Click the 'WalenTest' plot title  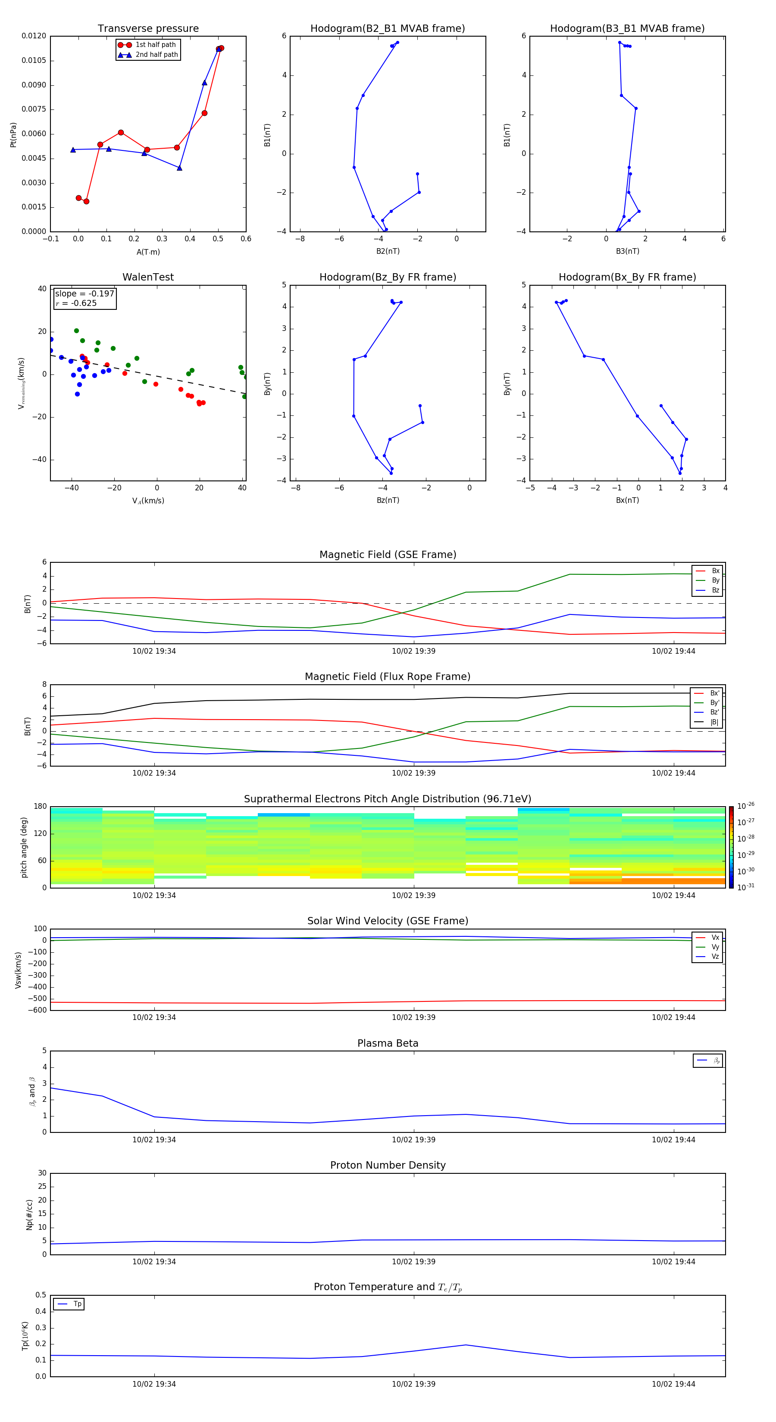click(x=148, y=277)
